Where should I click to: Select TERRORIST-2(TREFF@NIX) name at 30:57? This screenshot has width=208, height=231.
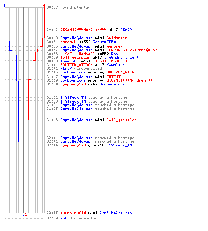point(132,50)
